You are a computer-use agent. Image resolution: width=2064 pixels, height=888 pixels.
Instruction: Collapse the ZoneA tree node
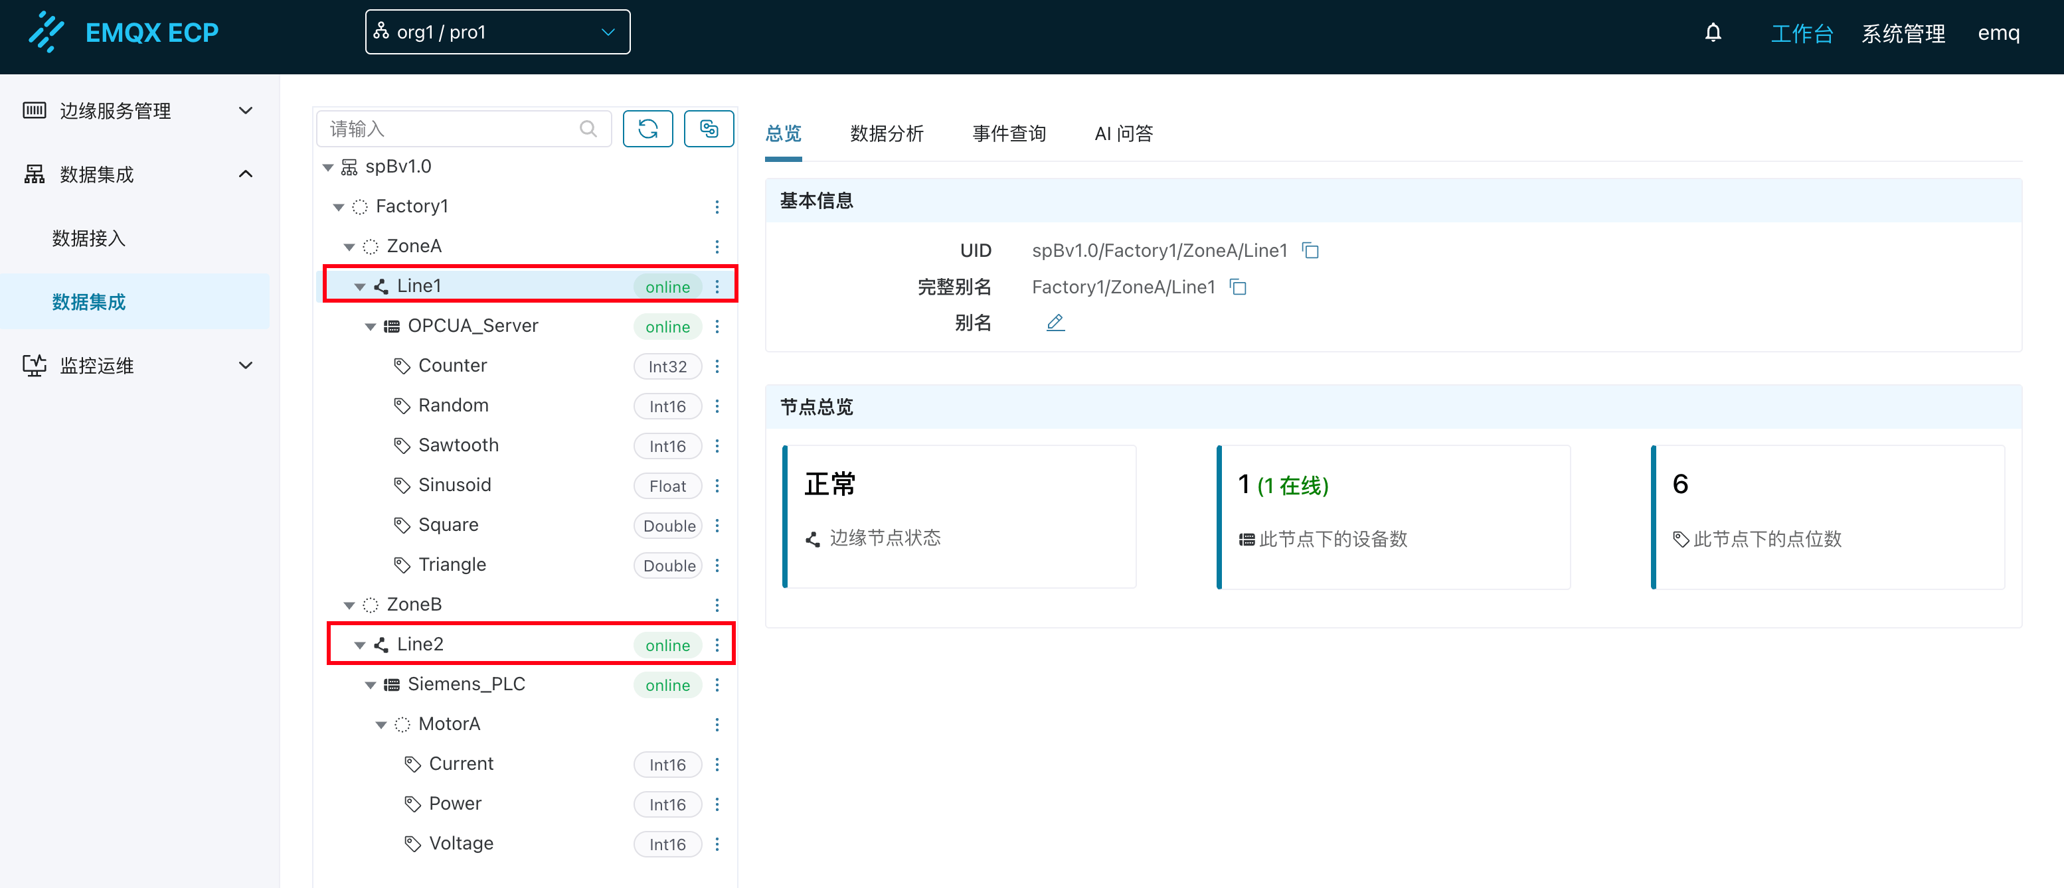tap(349, 247)
